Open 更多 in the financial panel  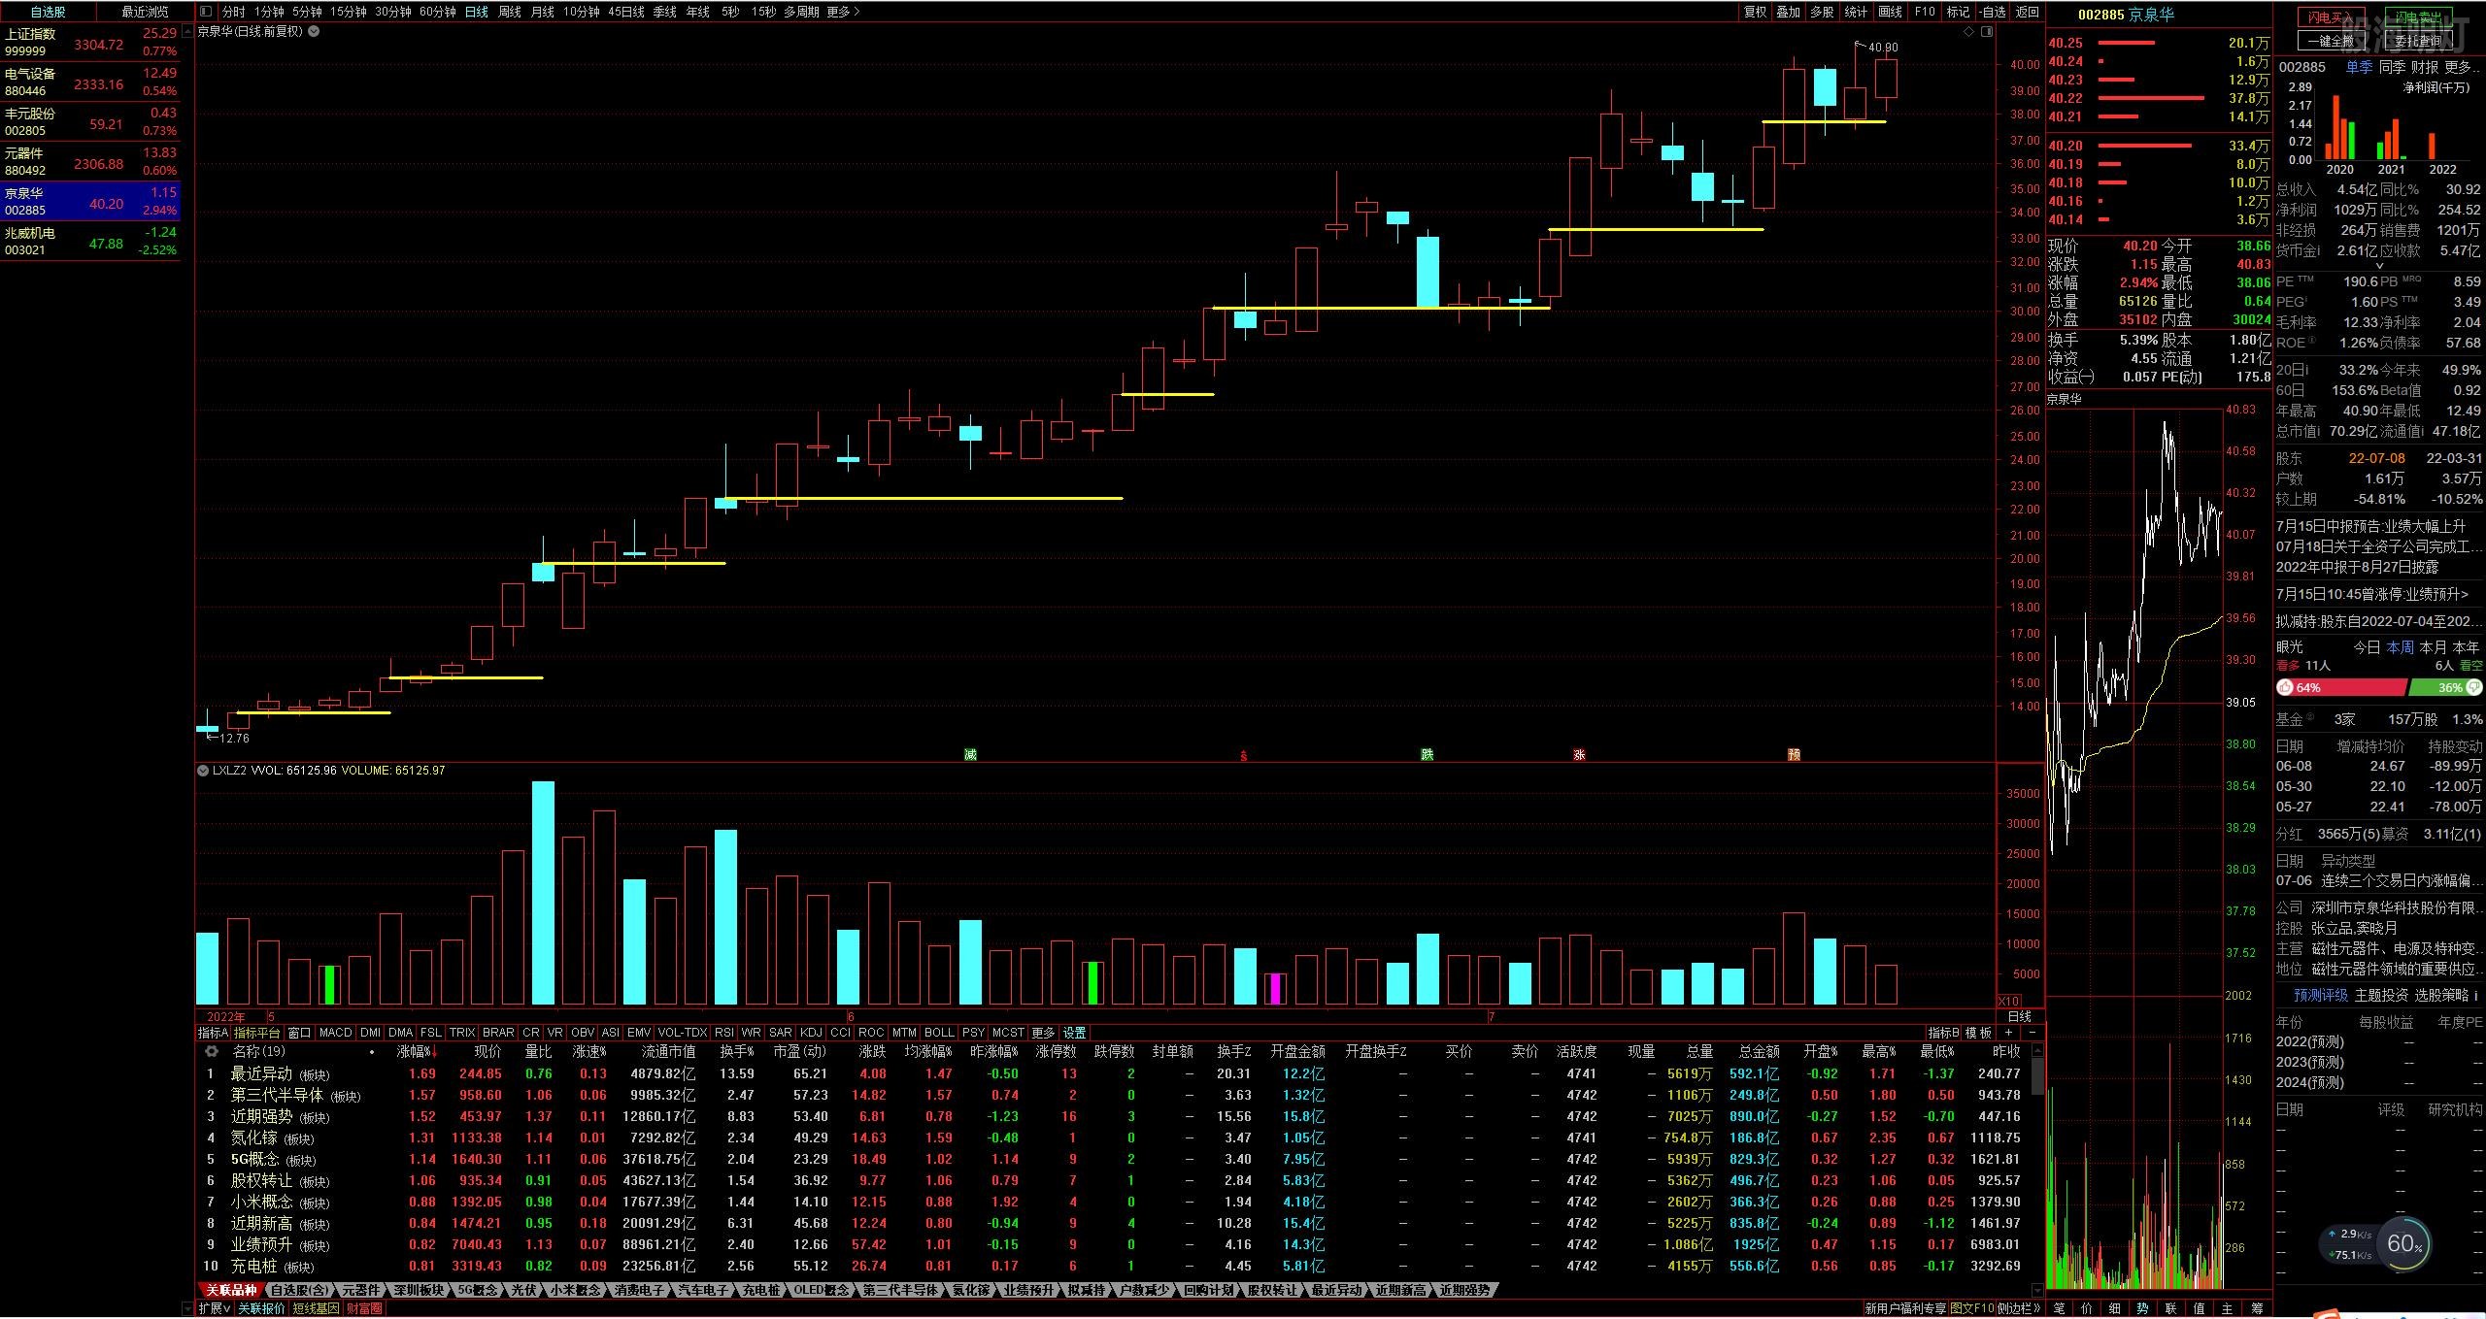[x=2461, y=67]
